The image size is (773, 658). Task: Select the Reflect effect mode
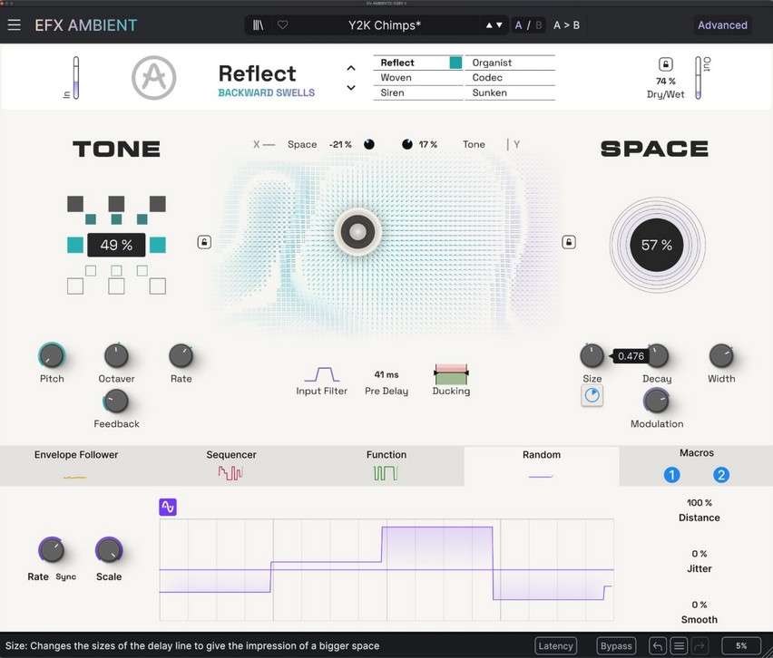[417, 63]
